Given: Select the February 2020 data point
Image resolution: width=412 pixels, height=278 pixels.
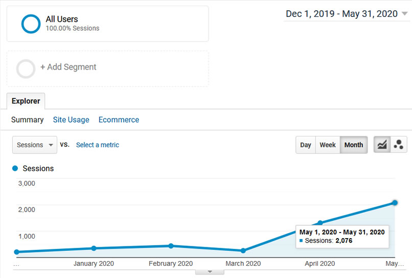Looking at the screenshot, I should point(171,246).
